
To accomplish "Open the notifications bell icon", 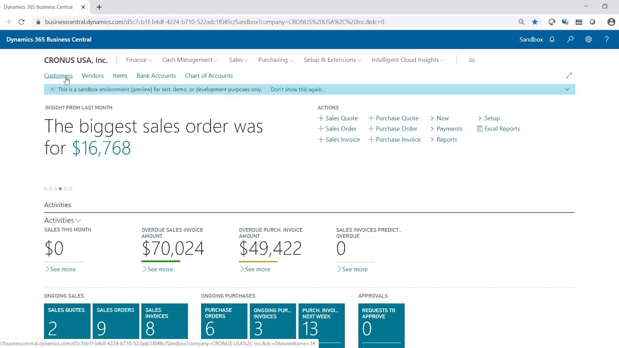I will tap(552, 40).
